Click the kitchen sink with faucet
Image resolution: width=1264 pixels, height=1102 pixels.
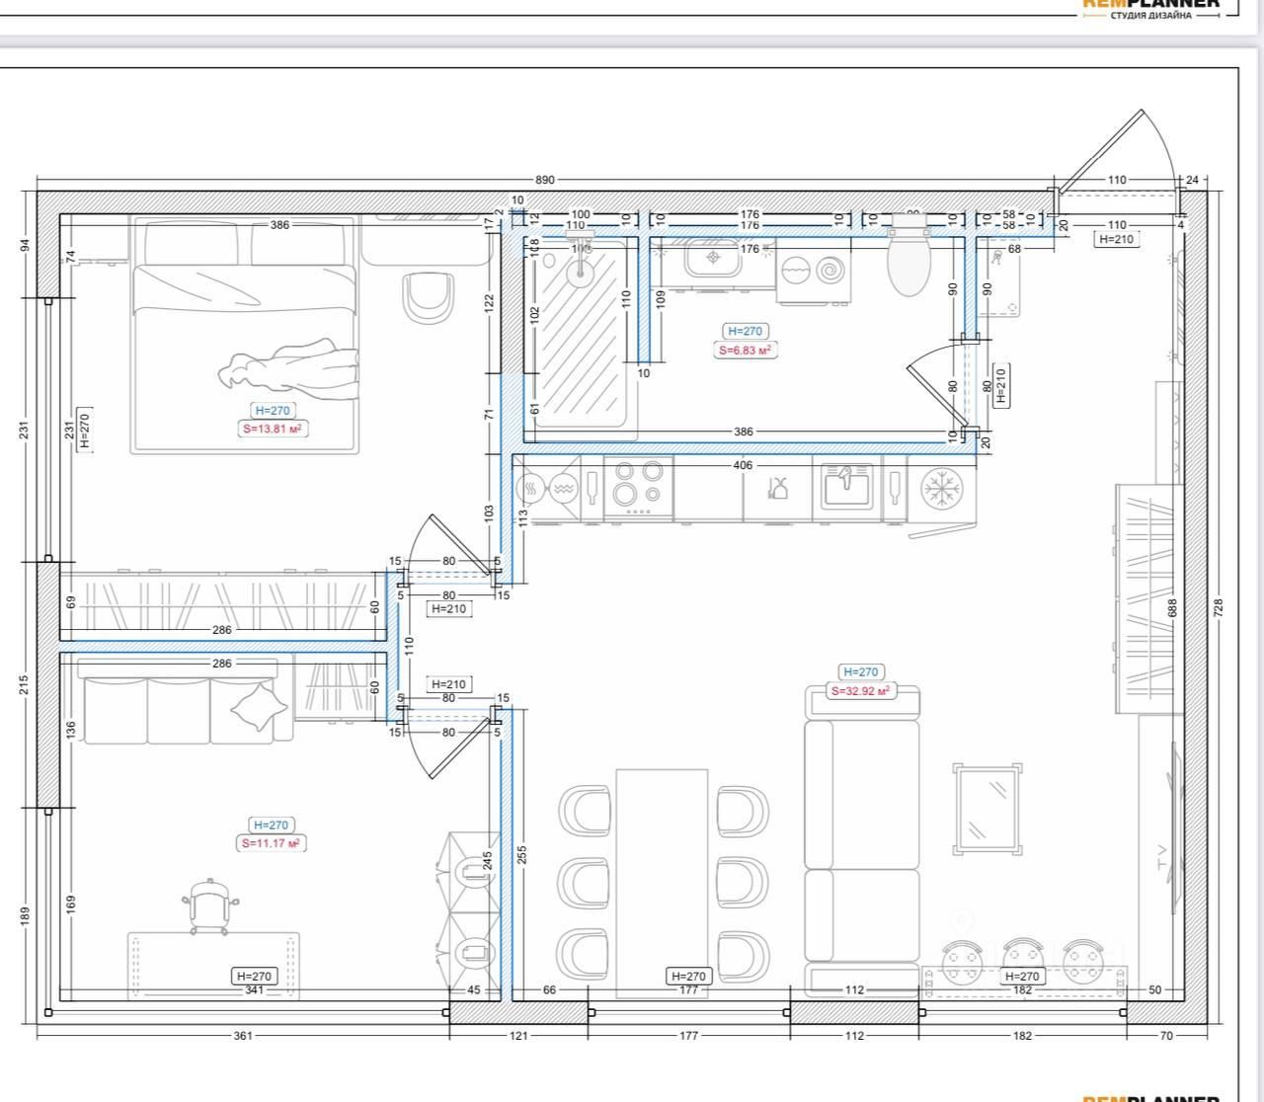(845, 488)
